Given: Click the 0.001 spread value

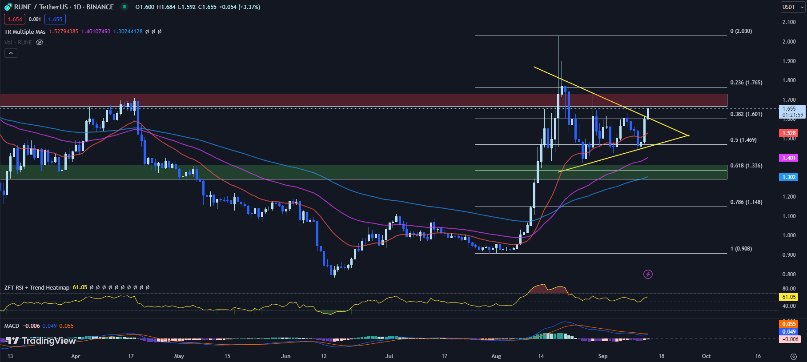Looking at the screenshot, I should pos(35,19).
